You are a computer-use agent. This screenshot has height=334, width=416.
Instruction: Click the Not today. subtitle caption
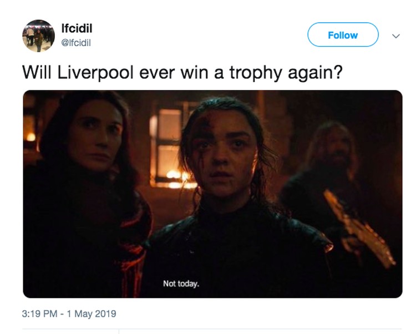click(181, 284)
